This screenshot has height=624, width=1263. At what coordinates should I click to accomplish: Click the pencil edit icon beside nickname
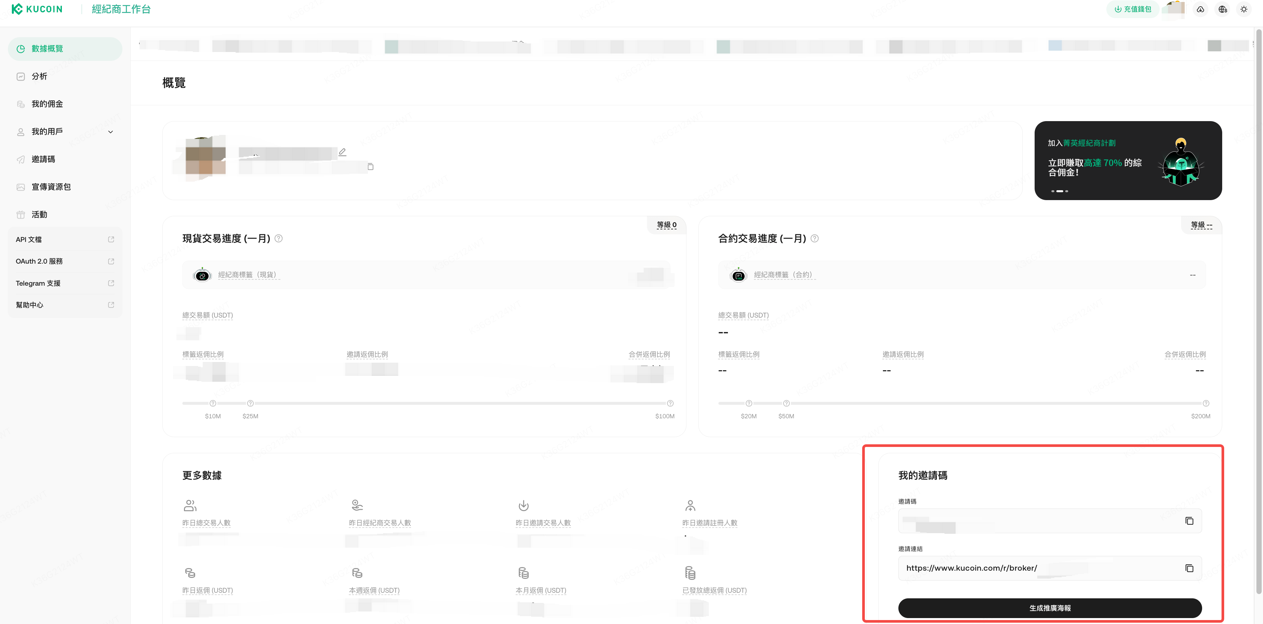coord(342,152)
